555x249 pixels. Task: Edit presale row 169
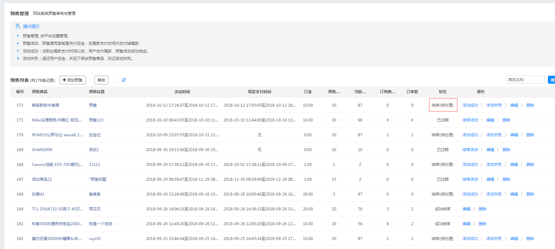tap(490, 150)
